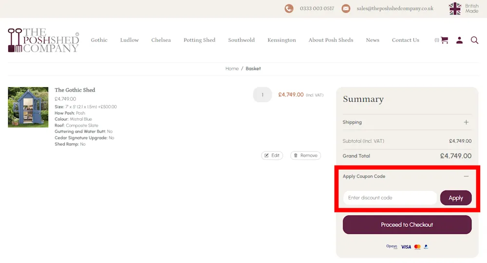
Task: Click the item price £4,749.00 (Incl. VAT)
Action: click(300, 94)
